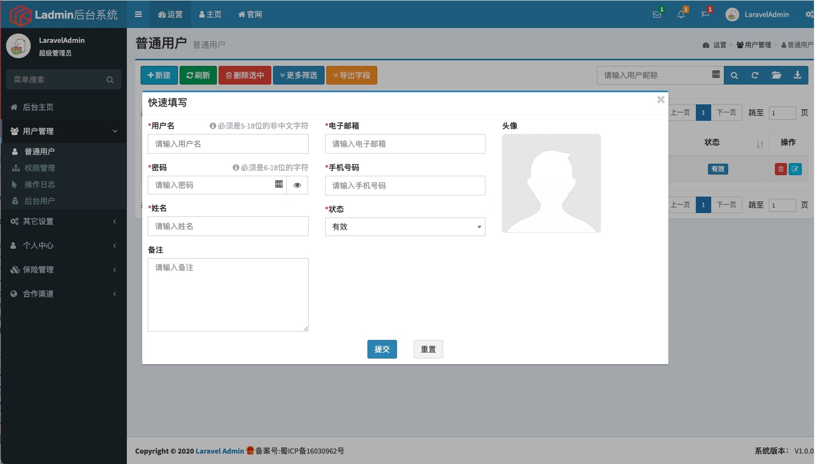Click the blue edit row icon
Image resolution: width=815 pixels, height=464 pixels.
tap(795, 169)
